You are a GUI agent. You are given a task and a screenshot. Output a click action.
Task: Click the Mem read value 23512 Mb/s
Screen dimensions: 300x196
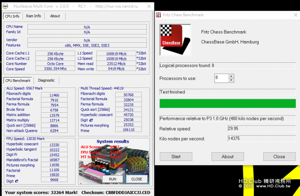point(116,63)
